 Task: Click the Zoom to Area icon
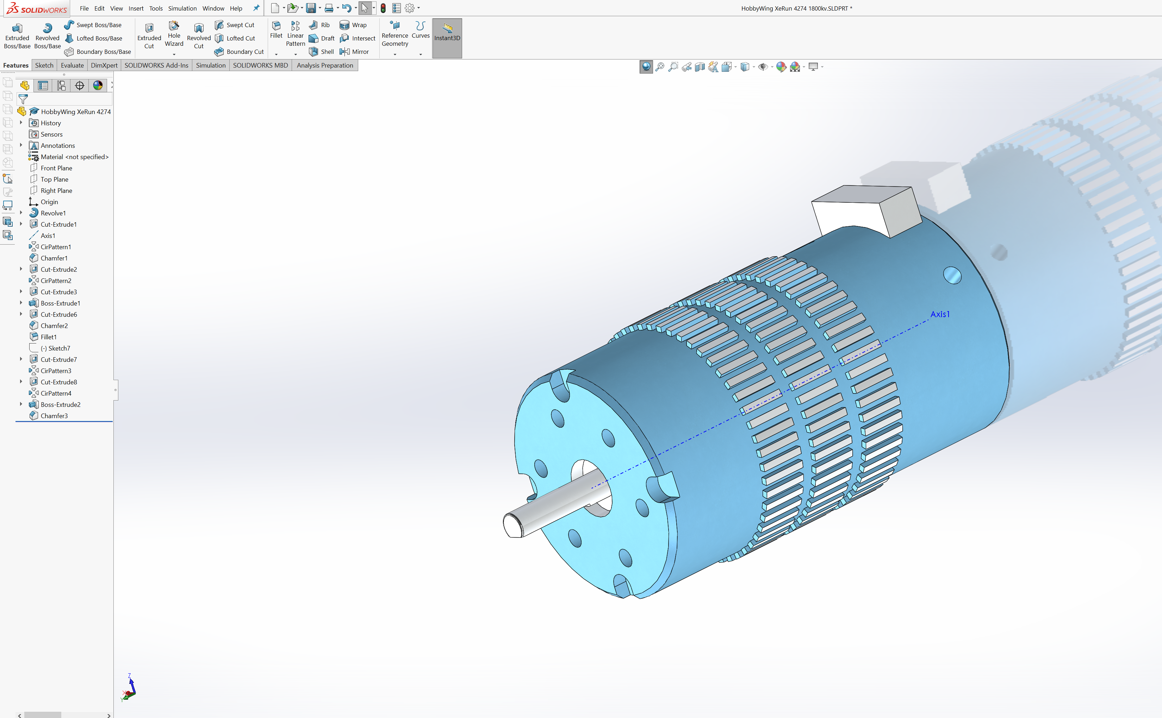click(x=673, y=67)
